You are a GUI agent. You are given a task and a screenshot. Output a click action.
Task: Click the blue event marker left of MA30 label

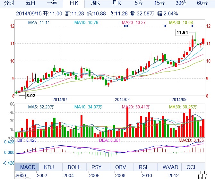[x=165, y=26]
